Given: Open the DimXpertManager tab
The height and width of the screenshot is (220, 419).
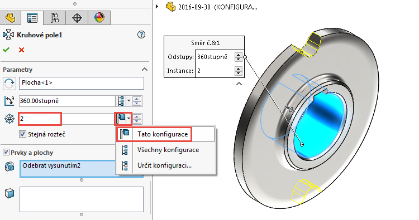Looking at the screenshot, I should click(77, 18).
